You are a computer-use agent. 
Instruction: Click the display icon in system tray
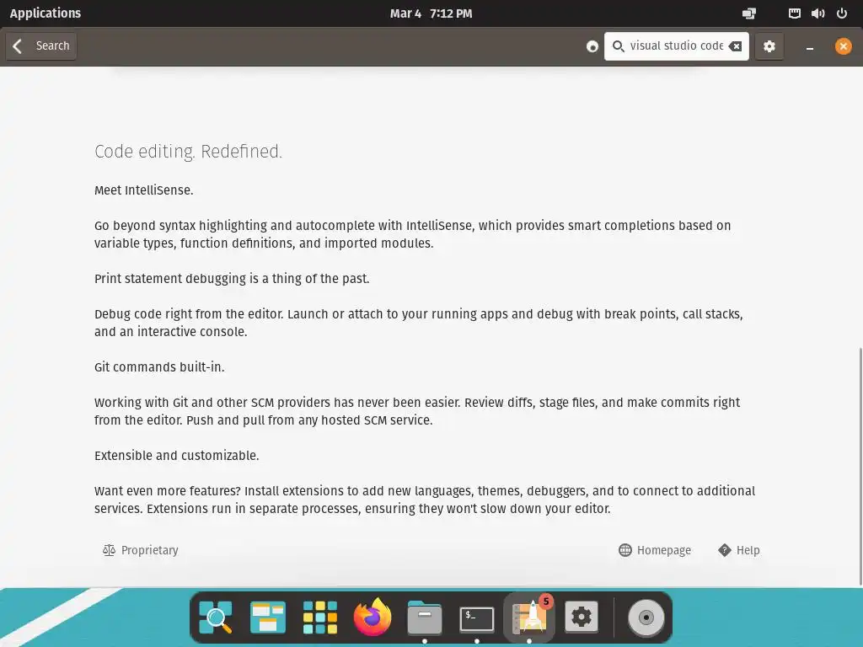749,13
